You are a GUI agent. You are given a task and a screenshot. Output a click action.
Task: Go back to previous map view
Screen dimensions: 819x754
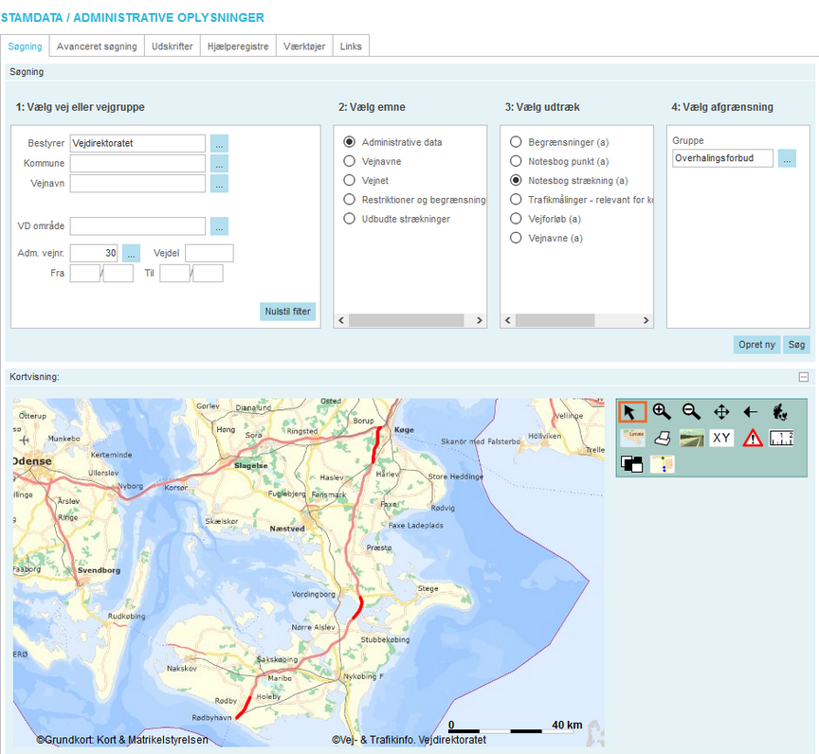(751, 412)
